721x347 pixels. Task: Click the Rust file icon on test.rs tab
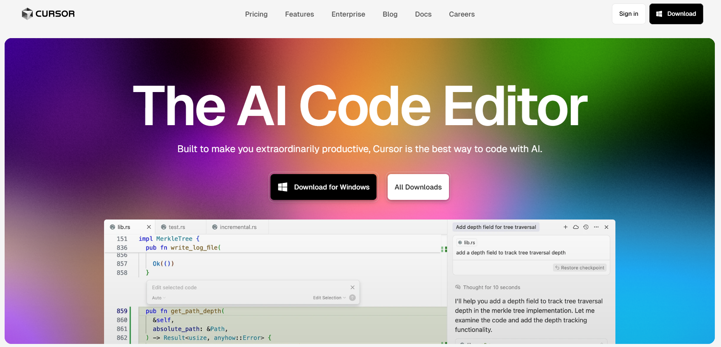pyautogui.click(x=164, y=227)
